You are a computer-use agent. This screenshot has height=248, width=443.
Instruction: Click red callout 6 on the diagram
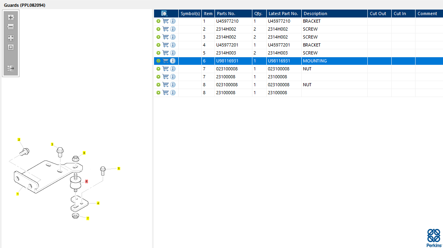click(86, 181)
